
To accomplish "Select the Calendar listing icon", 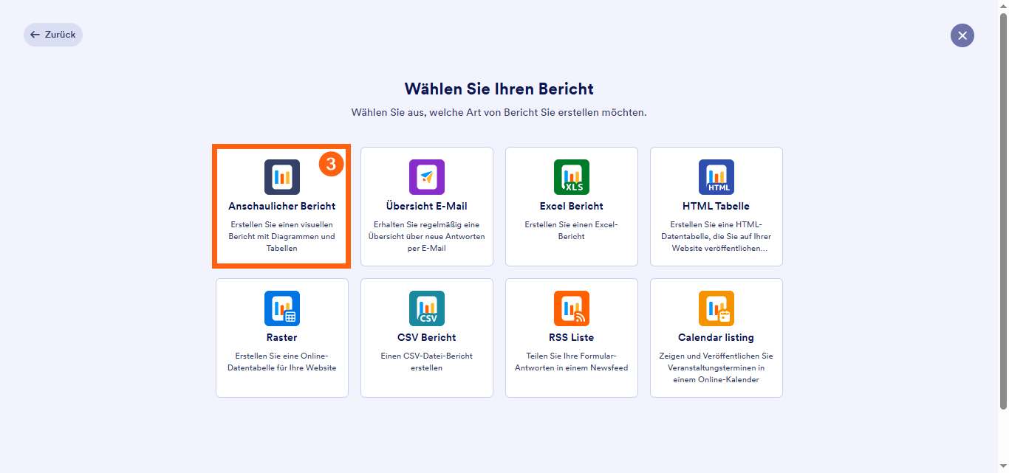I will pyautogui.click(x=716, y=308).
